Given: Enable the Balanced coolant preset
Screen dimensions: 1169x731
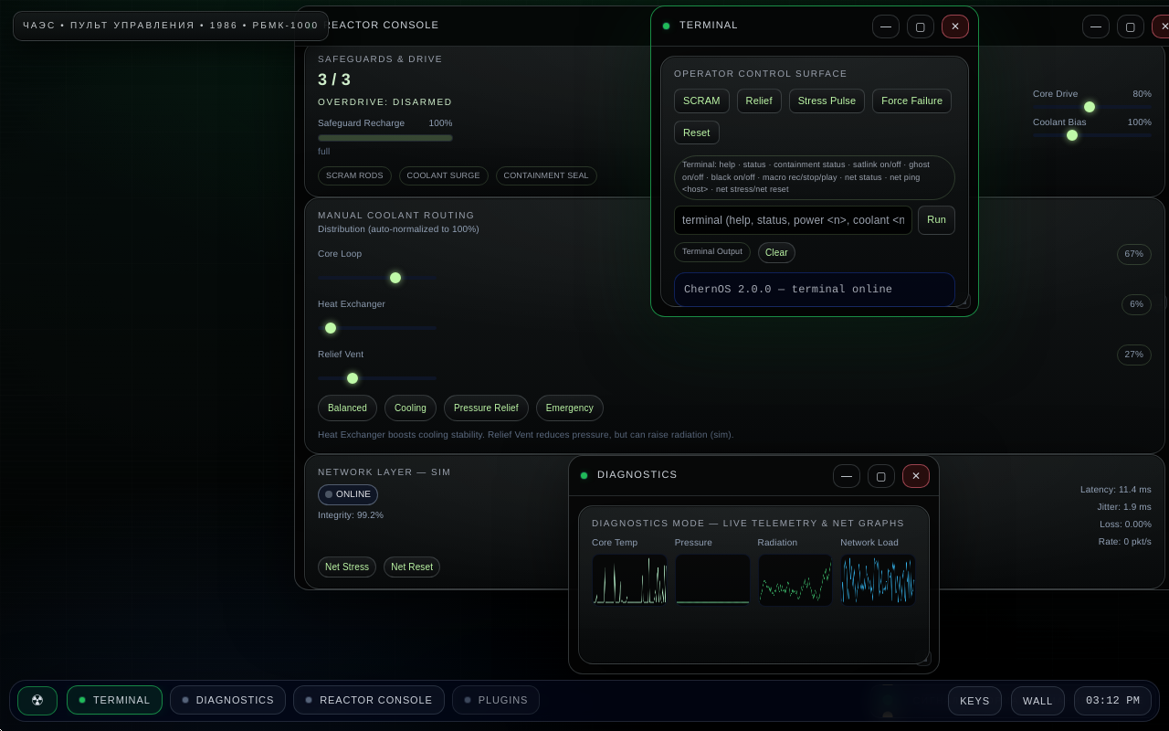Looking at the screenshot, I should tap(347, 408).
